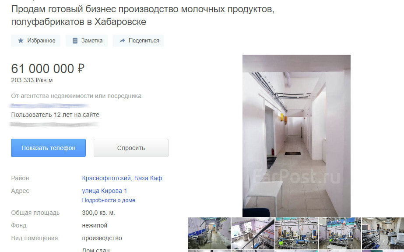Share listing via Поделиться button
The height and width of the screenshot is (252, 404).
[x=138, y=41]
